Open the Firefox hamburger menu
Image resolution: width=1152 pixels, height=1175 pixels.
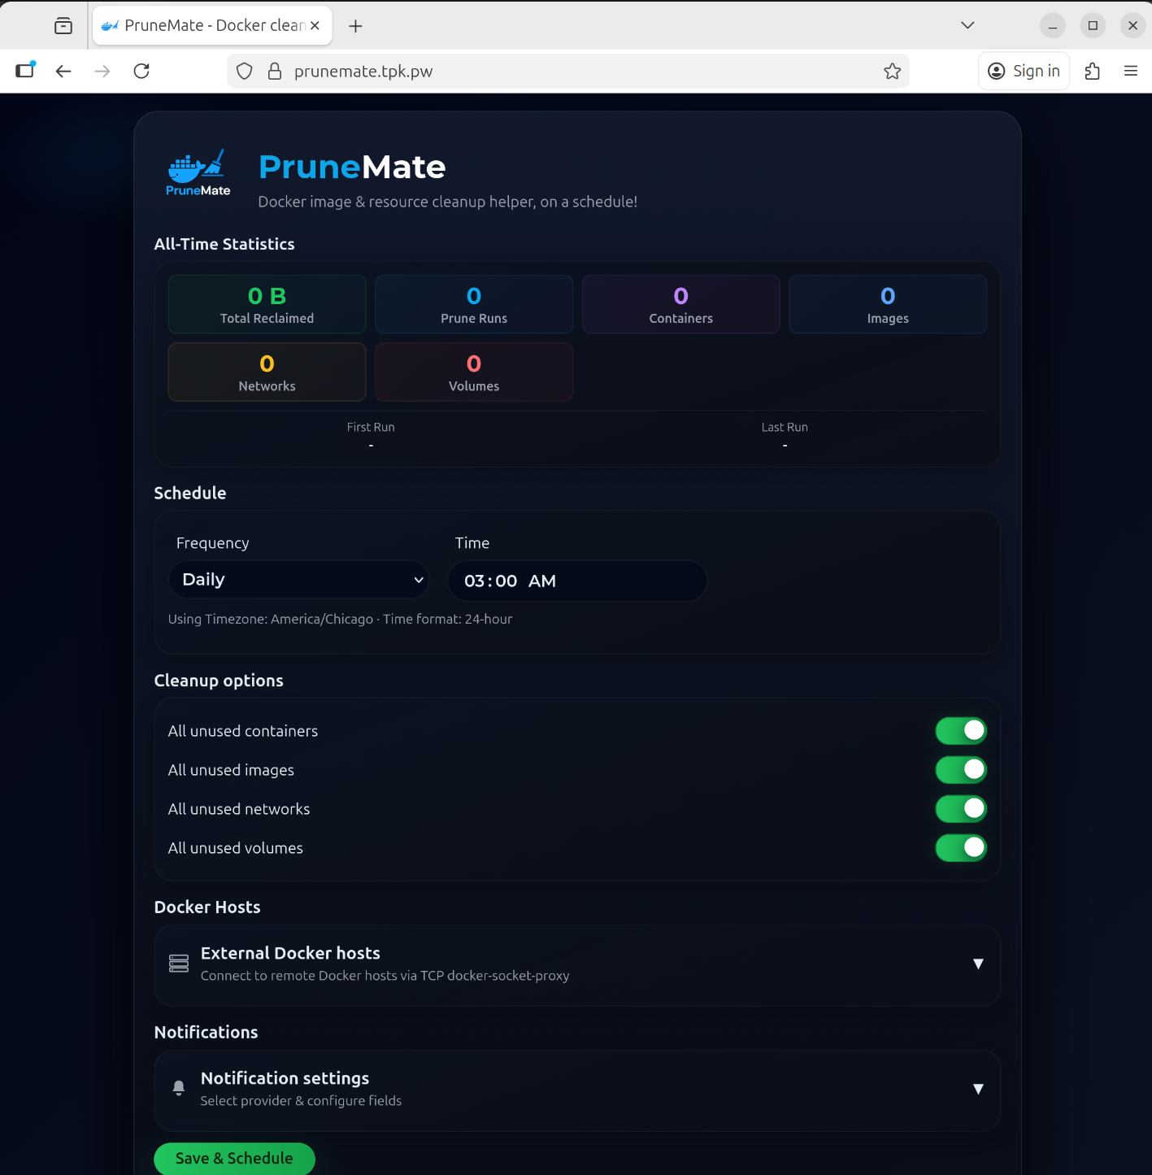[x=1130, y=72]
